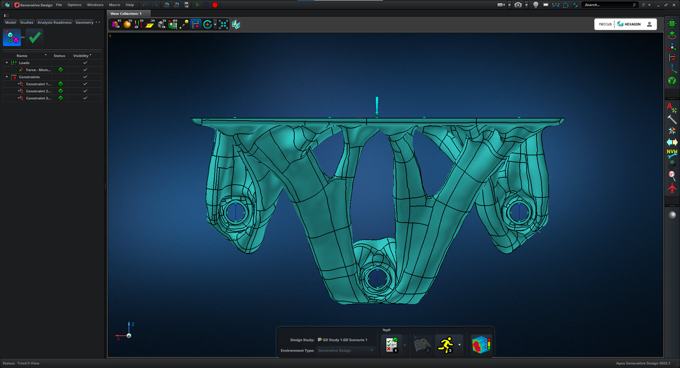Collapse the Constraints tree node
The height and width of the screenshot is (368, 680).
[x=7, y=77]
